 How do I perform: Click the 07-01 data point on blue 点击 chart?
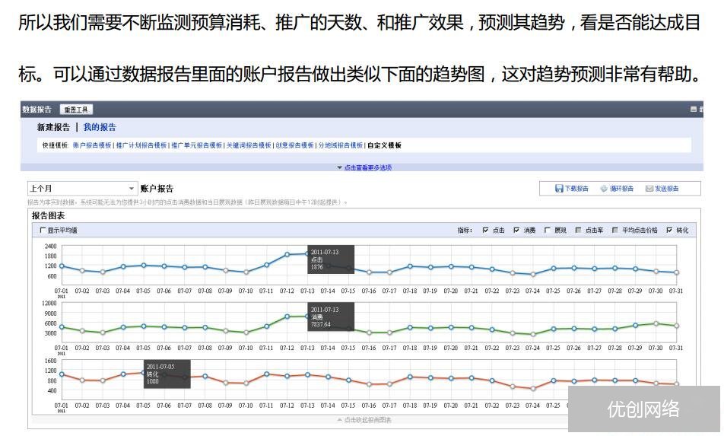point(62,266)
